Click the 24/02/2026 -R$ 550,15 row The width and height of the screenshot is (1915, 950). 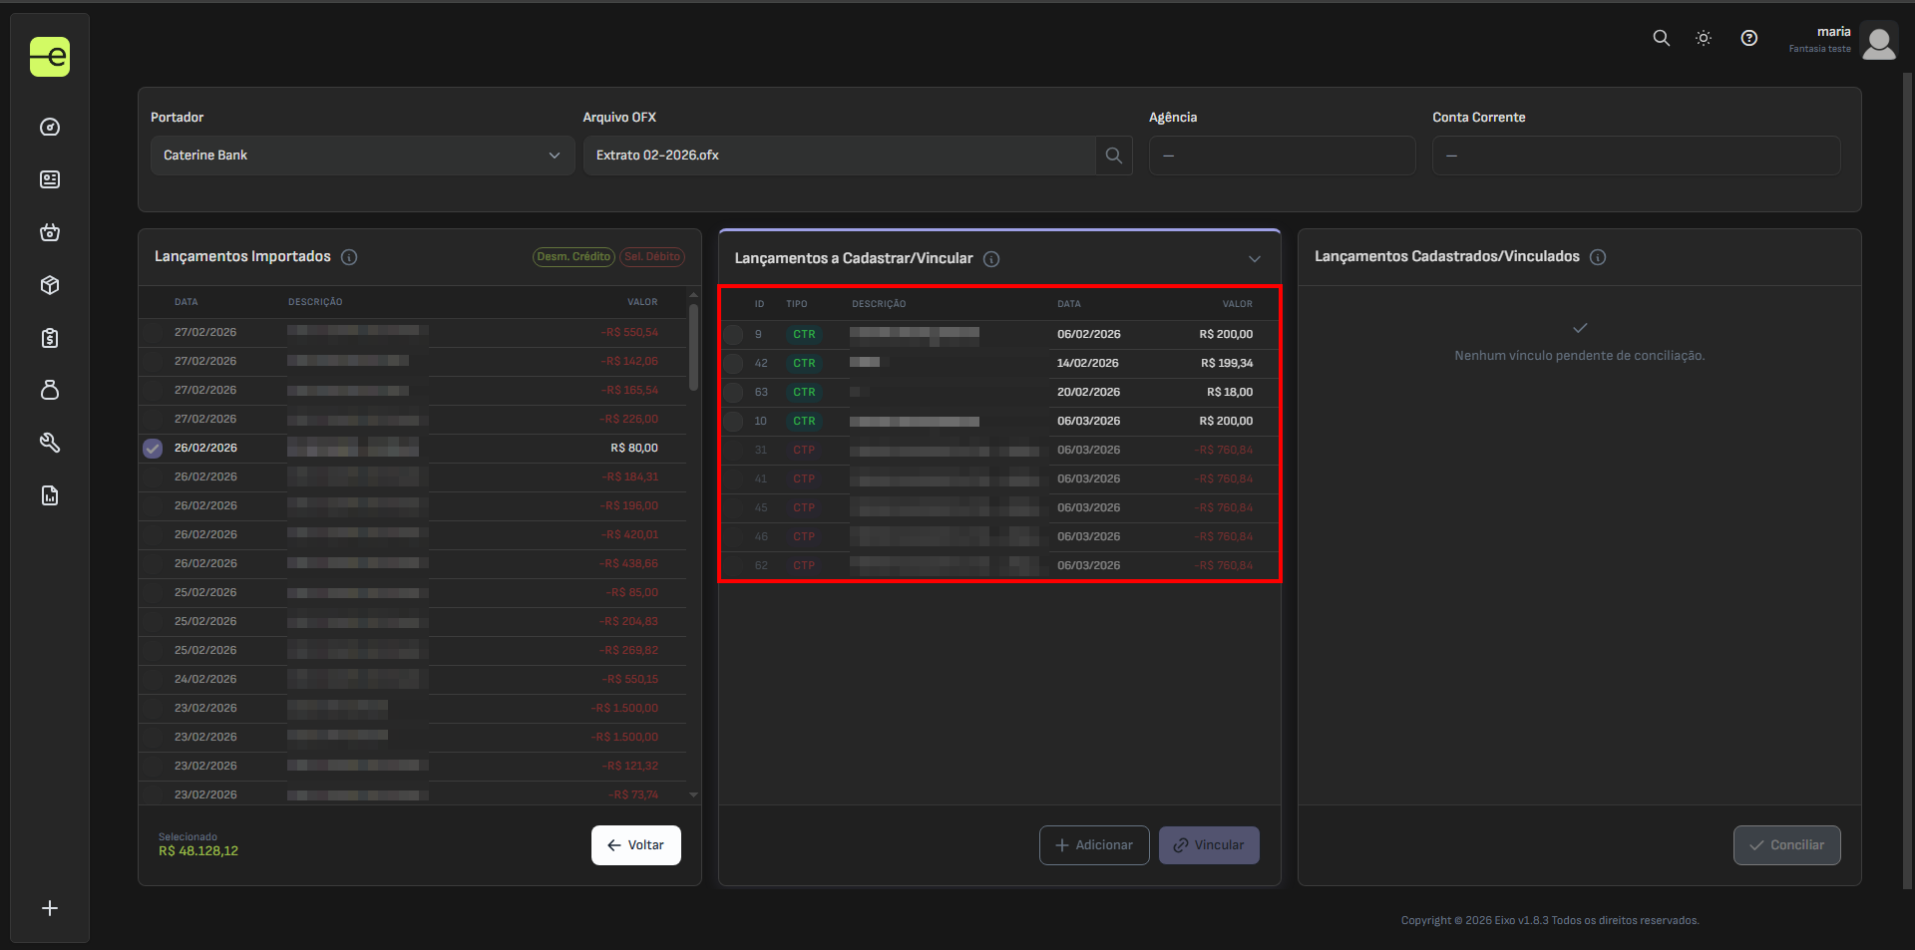[x=414, y=680]
